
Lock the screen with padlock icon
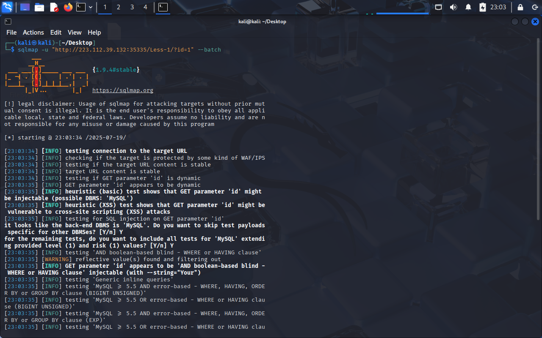(521, 7)
